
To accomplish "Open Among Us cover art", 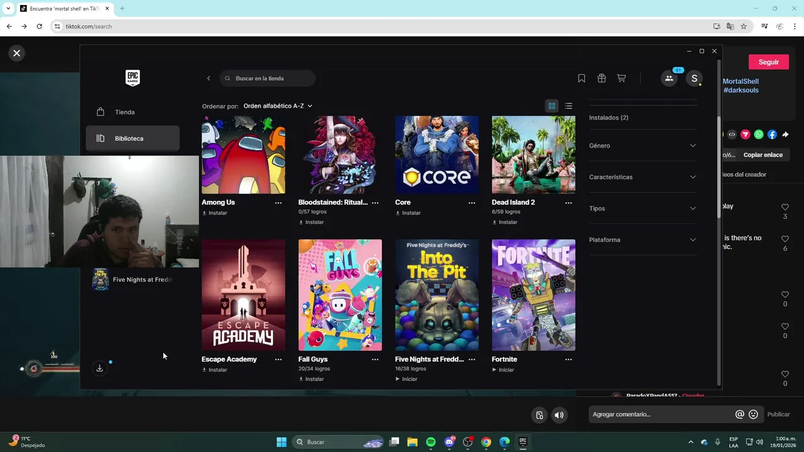I will (243, 154).
